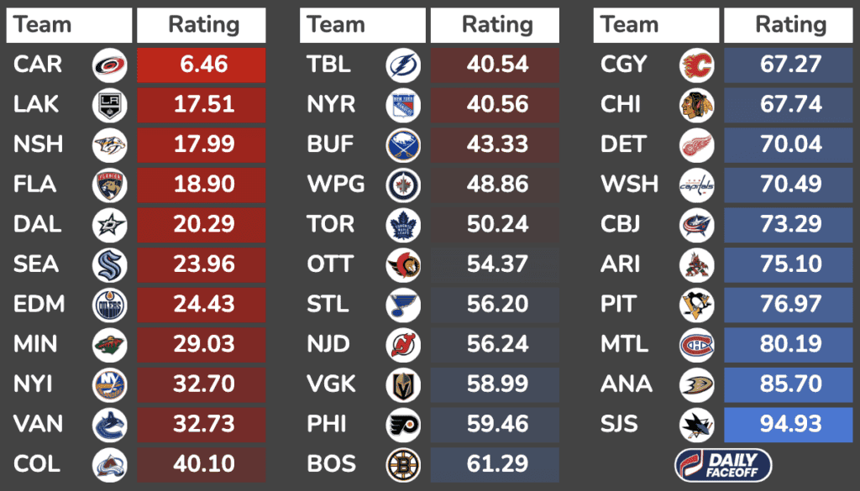
Task: Select the Toronto Maple Leafs logo
Action: pos(403,224)
